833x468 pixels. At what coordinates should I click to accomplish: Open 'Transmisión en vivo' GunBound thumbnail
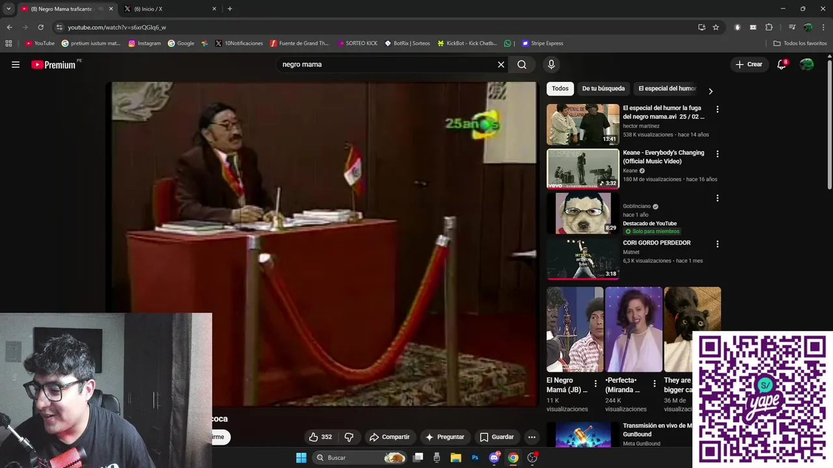pyautogui.click(x=582, y=434)
